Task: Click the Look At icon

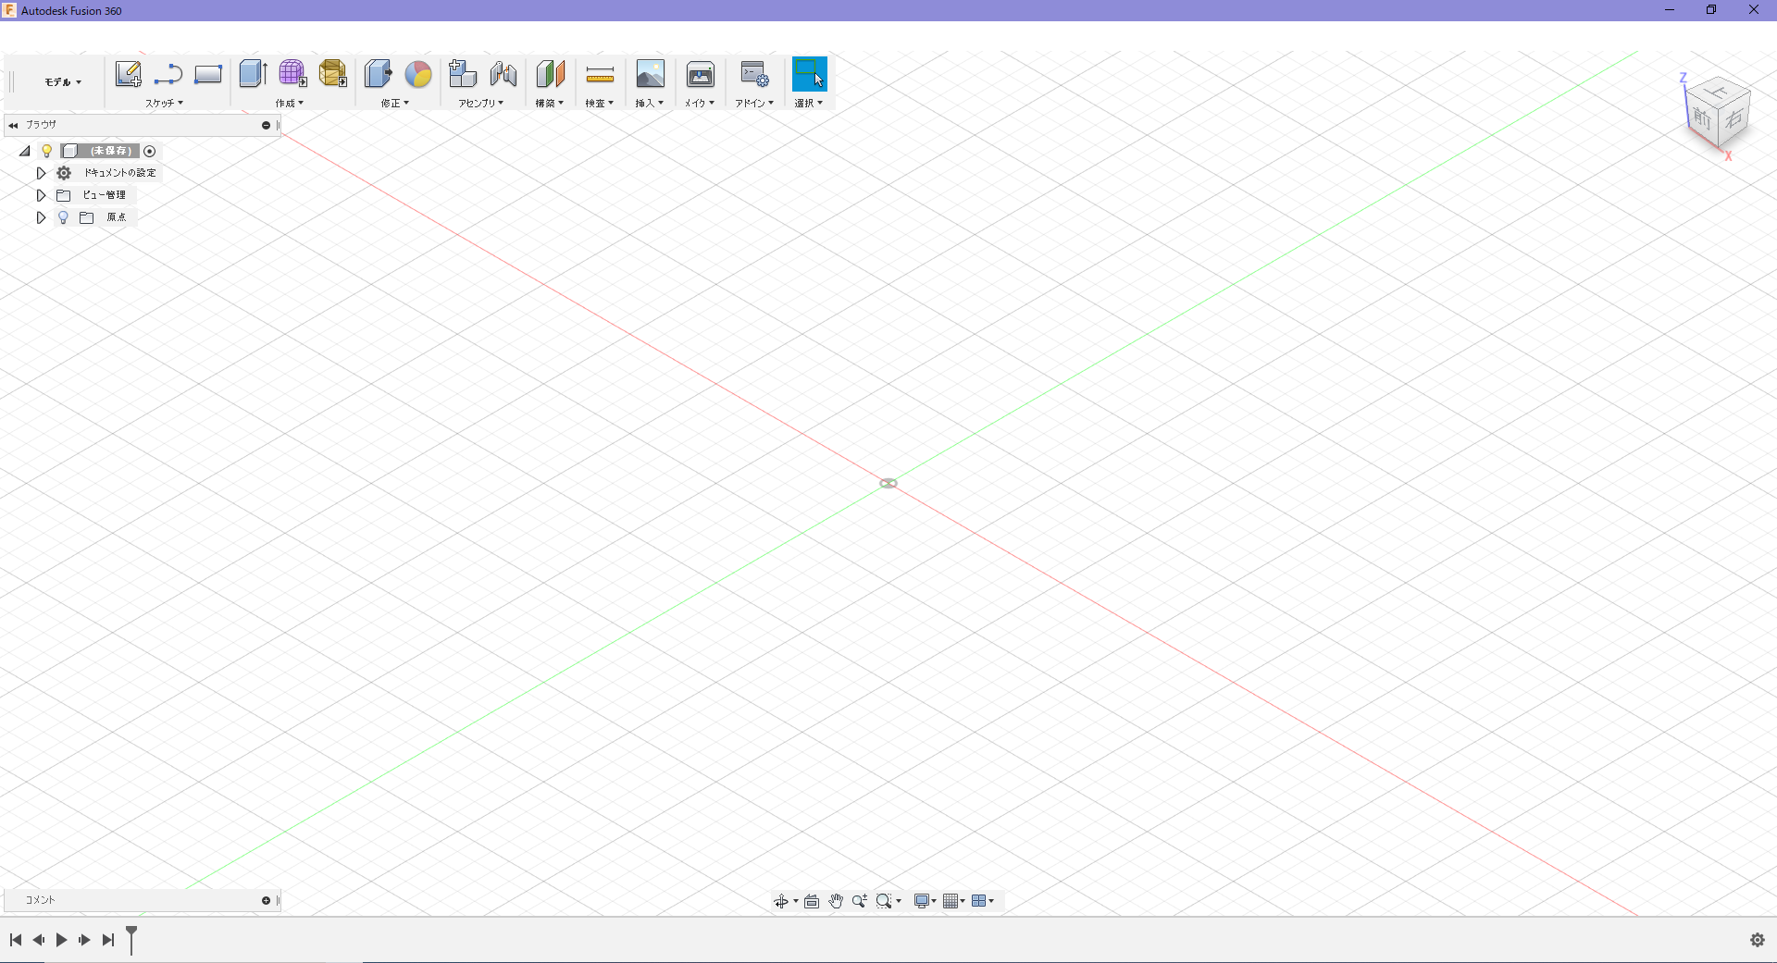Action: click(812, 901)
